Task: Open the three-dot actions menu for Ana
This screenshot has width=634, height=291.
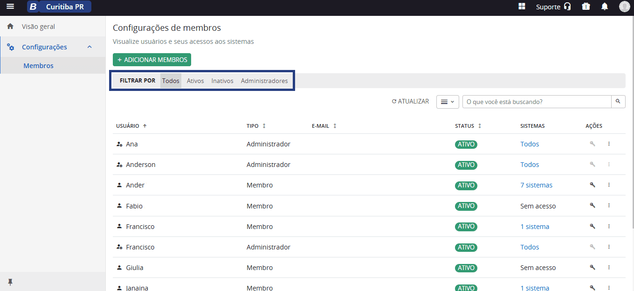Action: [609, 144]
